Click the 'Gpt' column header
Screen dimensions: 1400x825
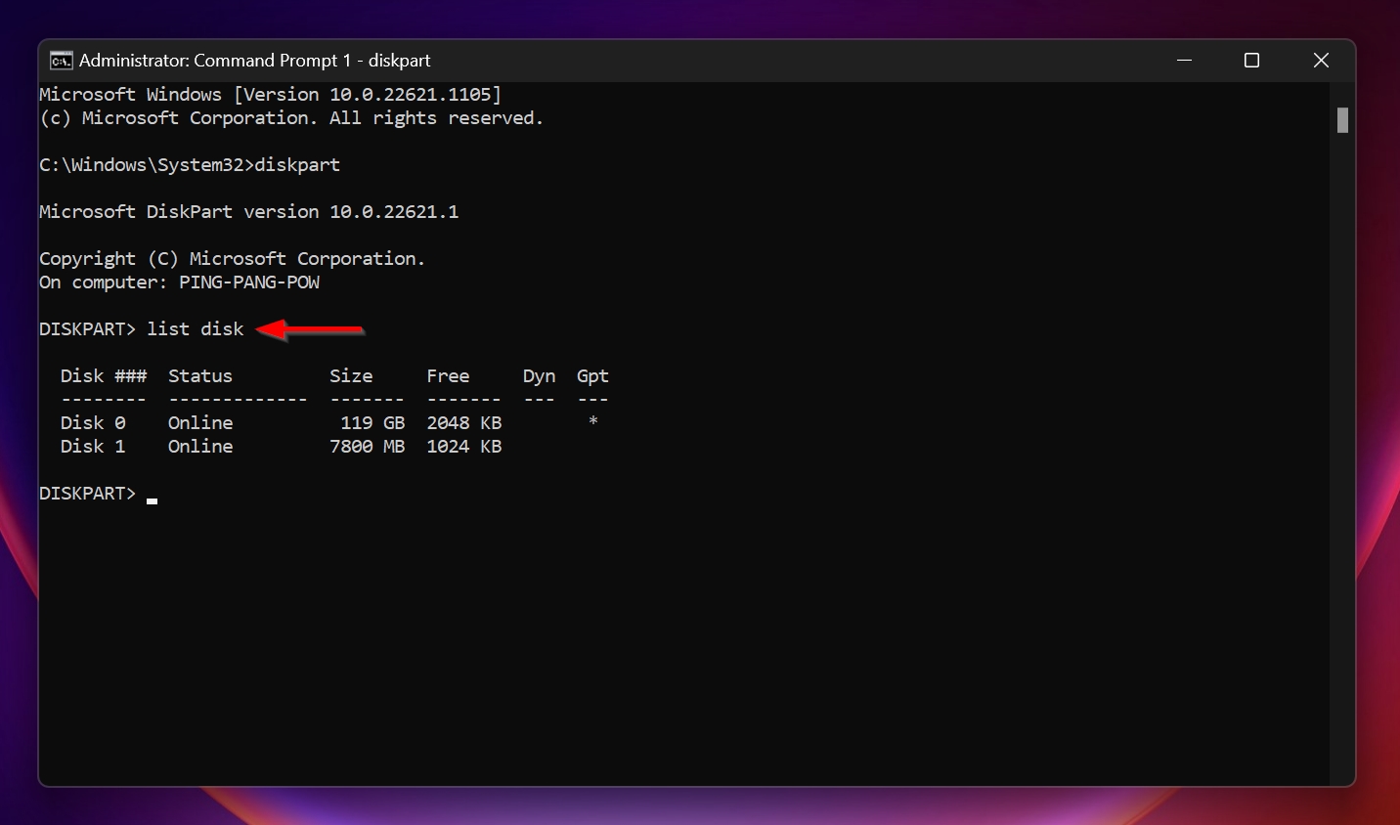point(592,376)
